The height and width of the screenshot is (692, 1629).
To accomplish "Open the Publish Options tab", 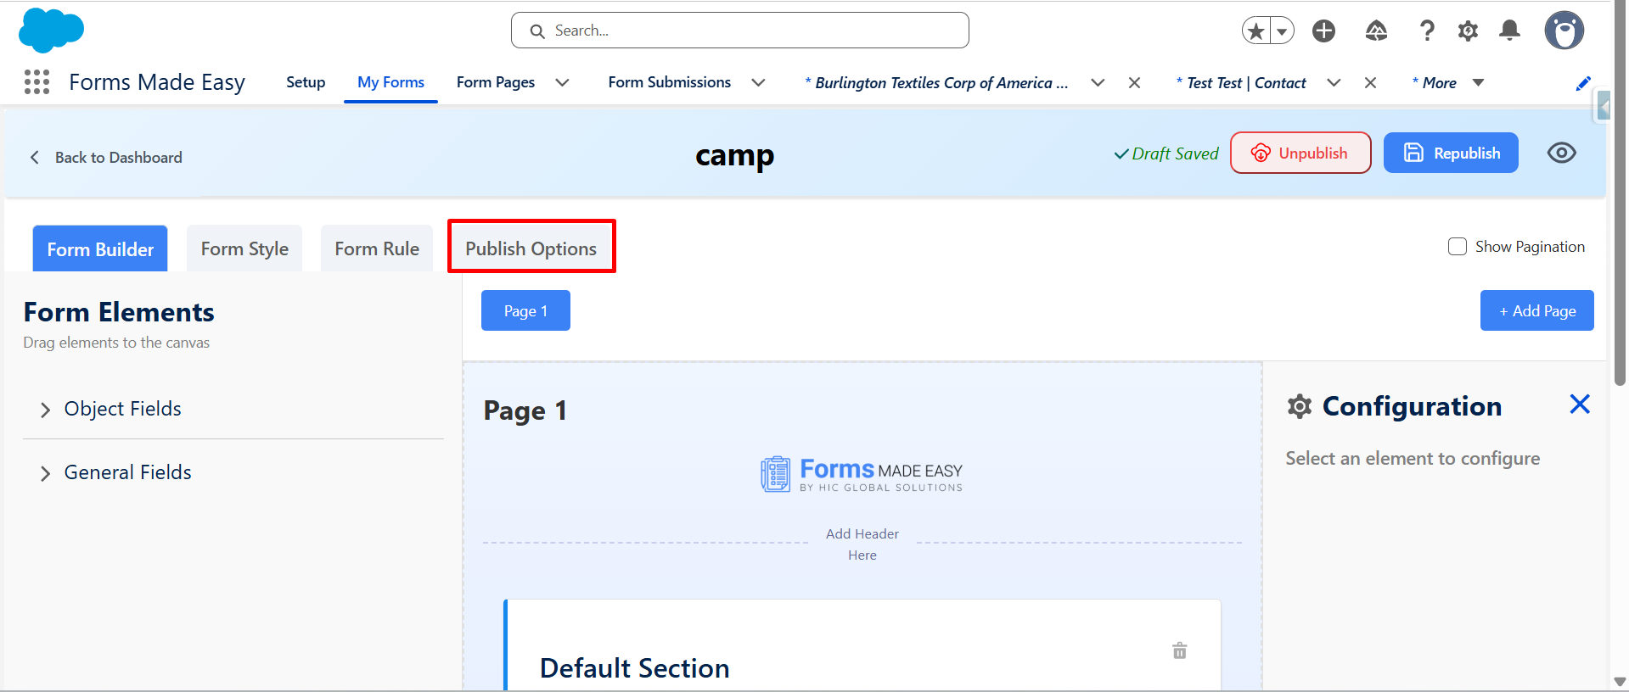I will [531, 248].
